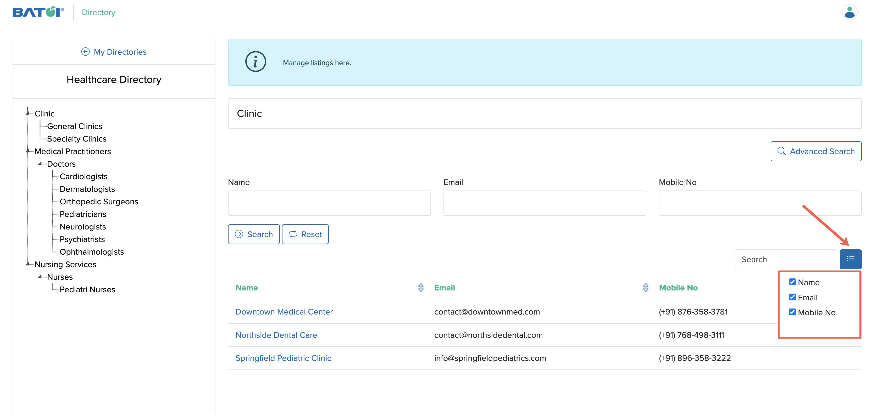Expand the Medical Practitioners tree item
The height and width of the screenshot is (415, 872).
(29, 151)
